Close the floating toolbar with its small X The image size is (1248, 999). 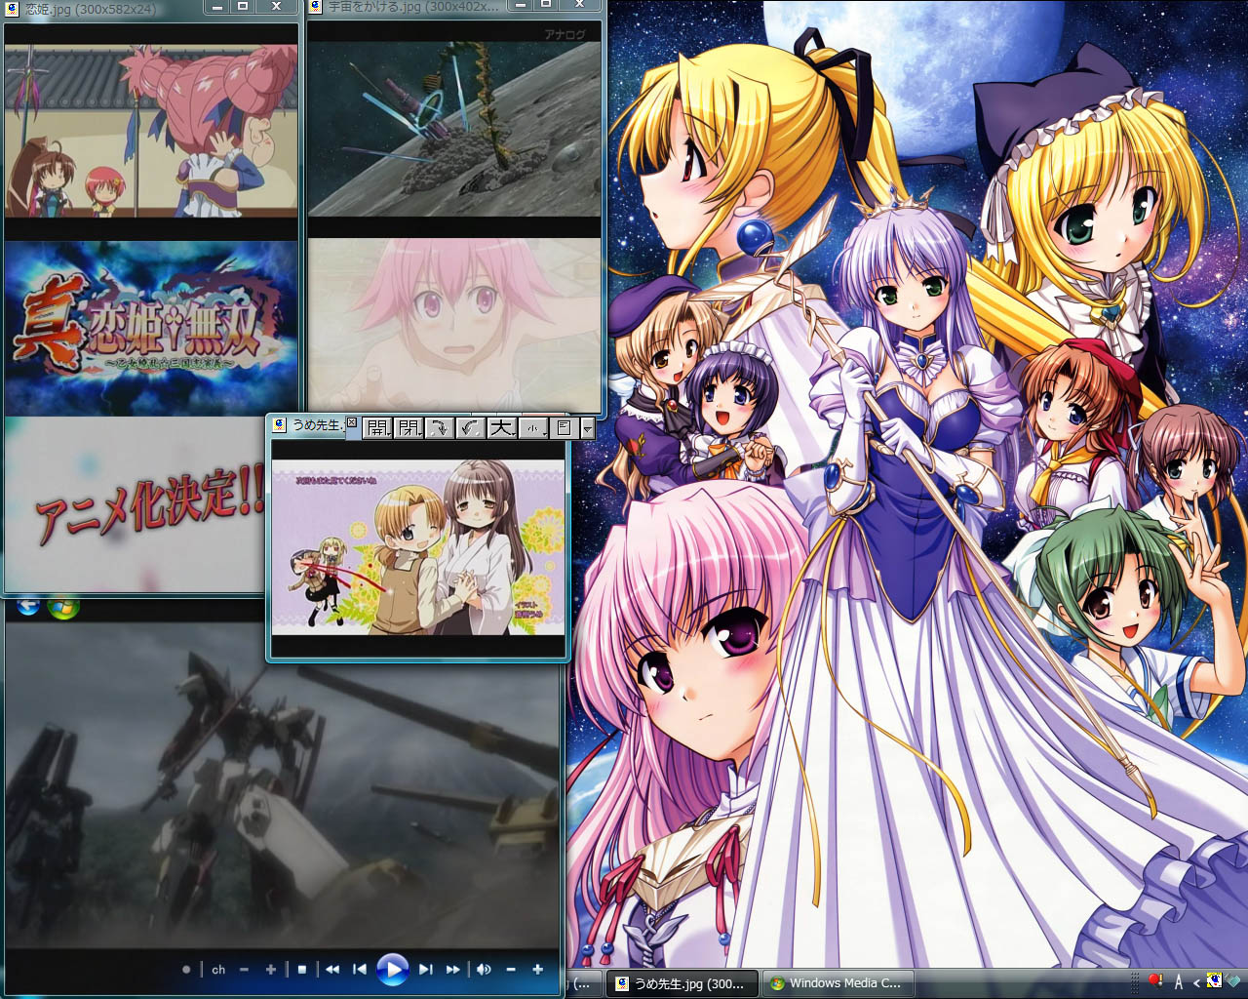click(x=352, y=423)
